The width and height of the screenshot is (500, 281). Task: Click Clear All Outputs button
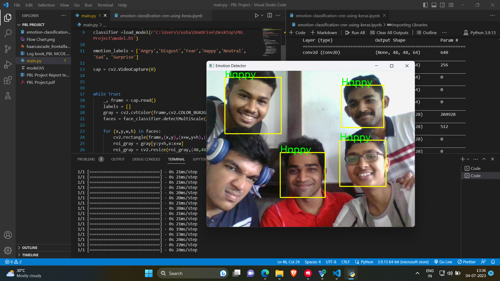coord(389,33)
